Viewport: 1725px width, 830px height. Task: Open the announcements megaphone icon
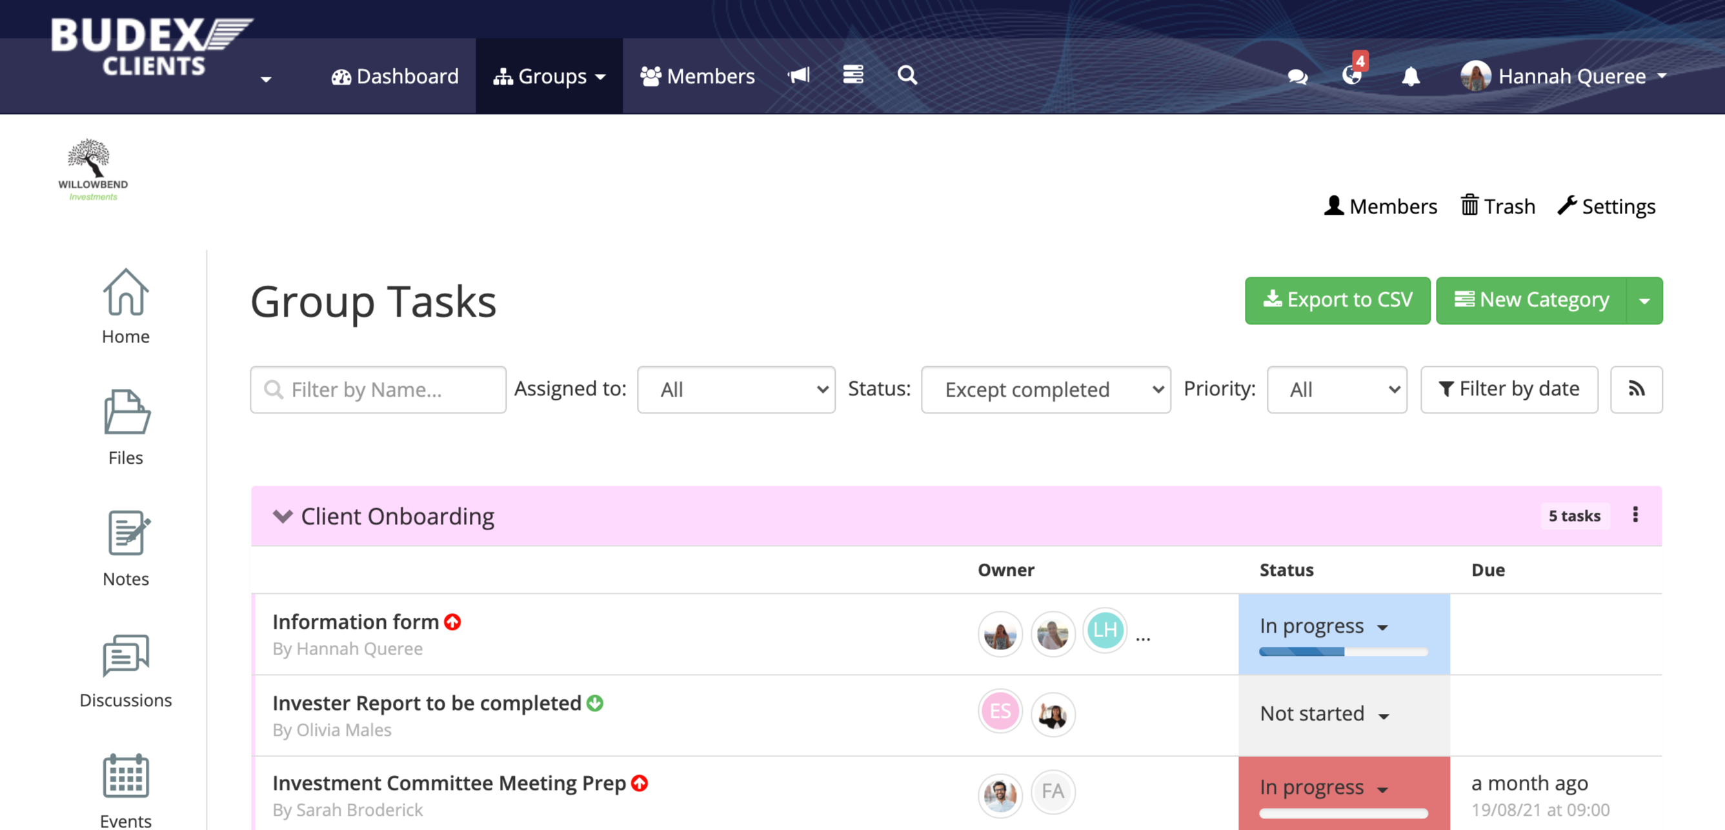[799, 75]
